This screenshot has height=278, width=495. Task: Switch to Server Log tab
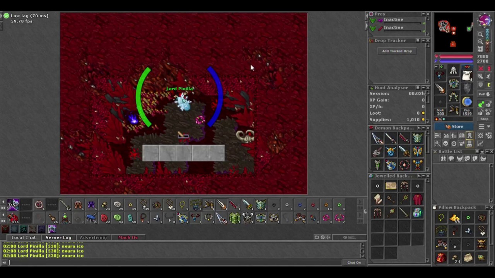pos(58,237)
